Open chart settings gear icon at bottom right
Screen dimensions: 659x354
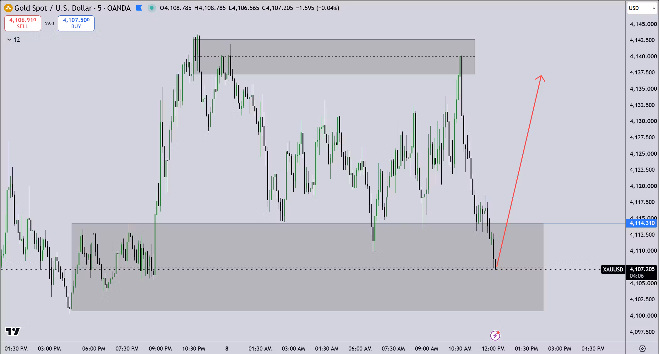pyautogui.click(x=642, y=349)
